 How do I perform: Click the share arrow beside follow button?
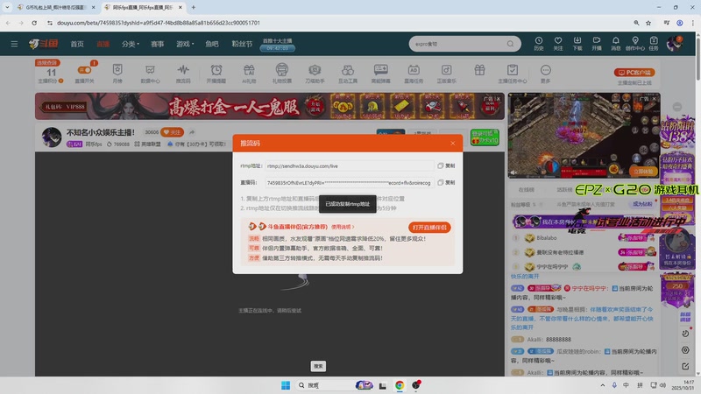(192, 132)
